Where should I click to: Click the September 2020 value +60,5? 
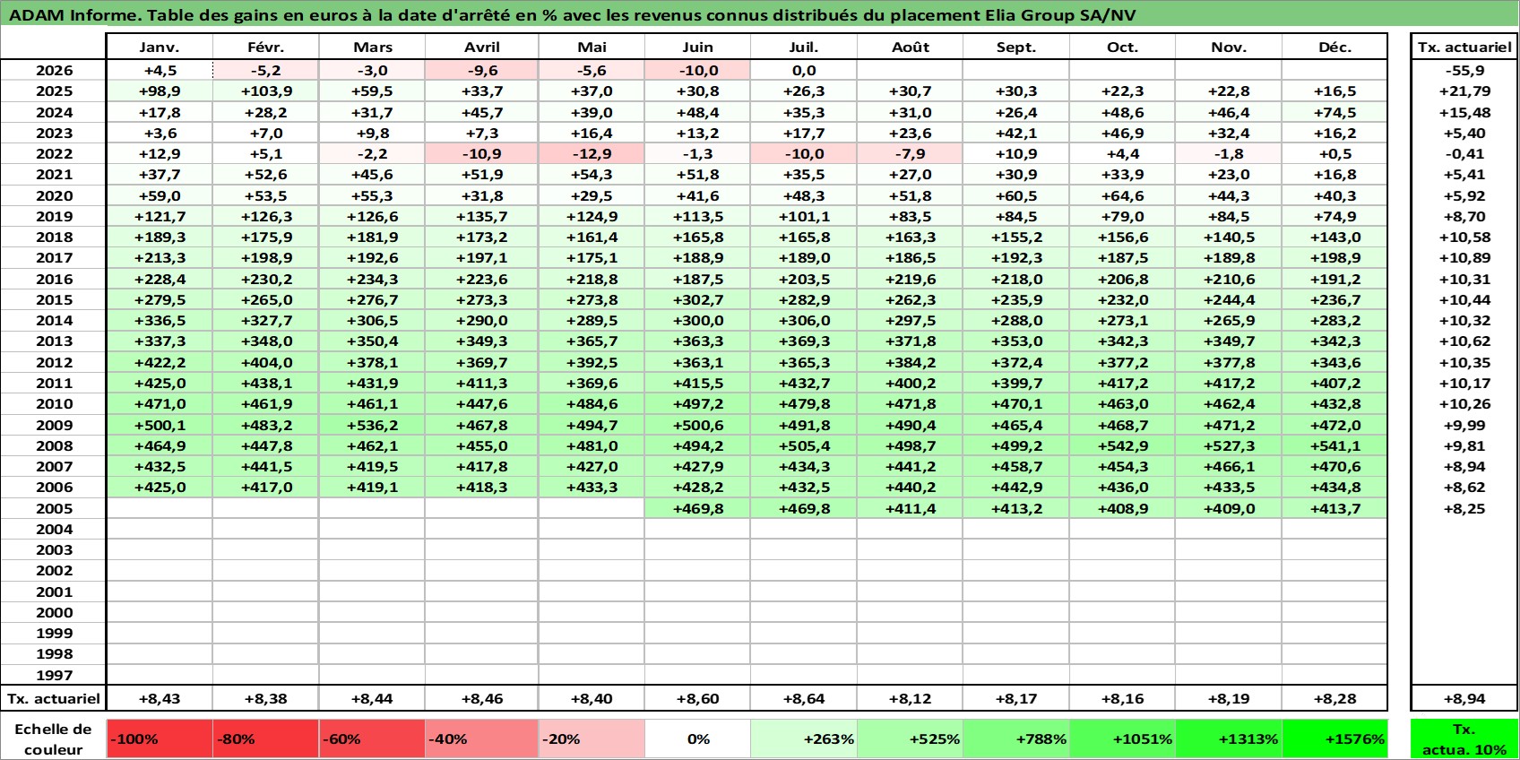click(1016, 195)
